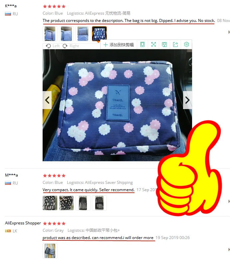Image resolution: width=230 pixels, height=260 pixels.
Task: Open fourth thumbnail in M***a's review
Action: pos(99,203)
